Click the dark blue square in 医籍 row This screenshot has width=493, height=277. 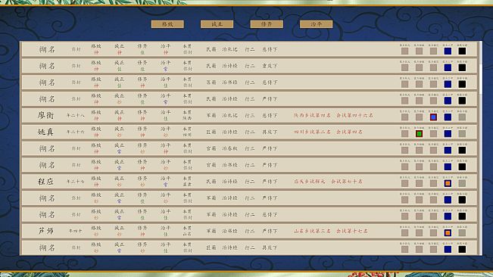tap(448, 84)
